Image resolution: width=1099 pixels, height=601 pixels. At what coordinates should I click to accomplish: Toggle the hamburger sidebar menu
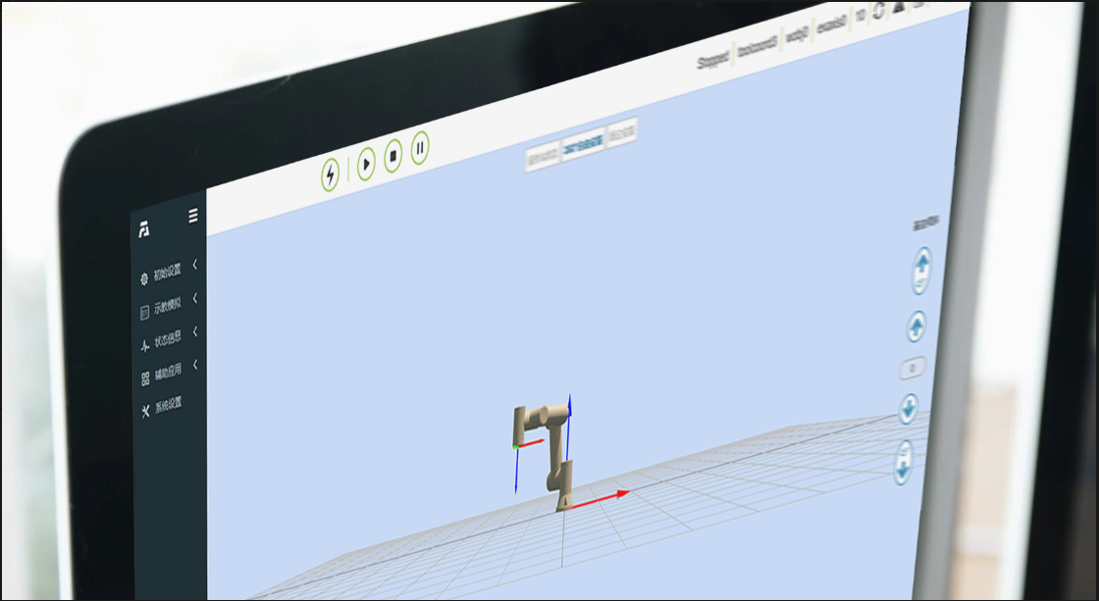tap(193, 216)
